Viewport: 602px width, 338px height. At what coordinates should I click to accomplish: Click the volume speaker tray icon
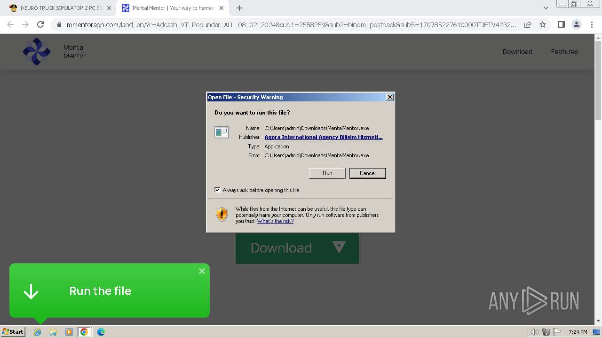(x=535, y=332)
